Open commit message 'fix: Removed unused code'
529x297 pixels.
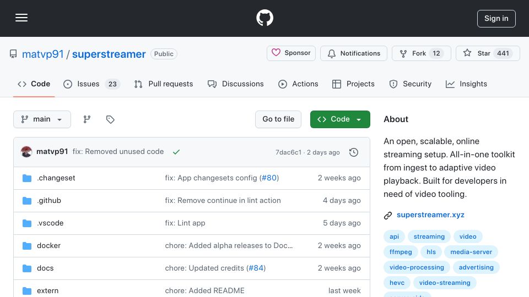[x=118, y=152]
